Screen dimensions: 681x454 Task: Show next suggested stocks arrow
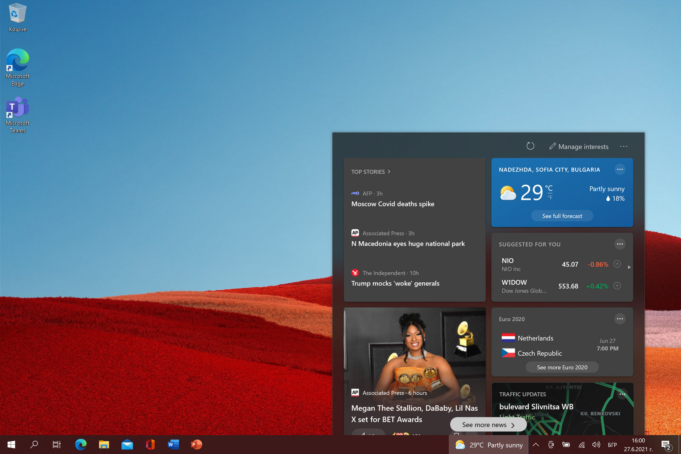pyautogui.click(x=629, y=267)
